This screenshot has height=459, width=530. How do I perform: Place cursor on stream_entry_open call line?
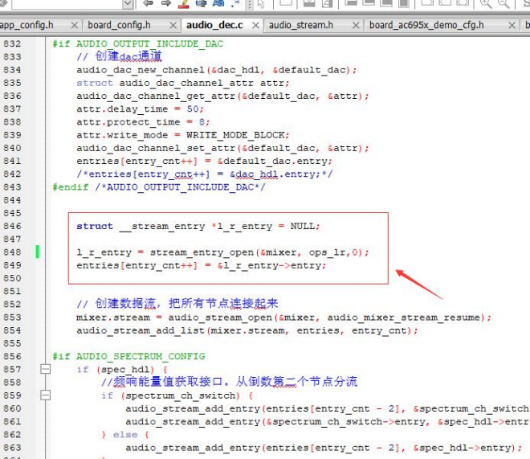(222, 252)
